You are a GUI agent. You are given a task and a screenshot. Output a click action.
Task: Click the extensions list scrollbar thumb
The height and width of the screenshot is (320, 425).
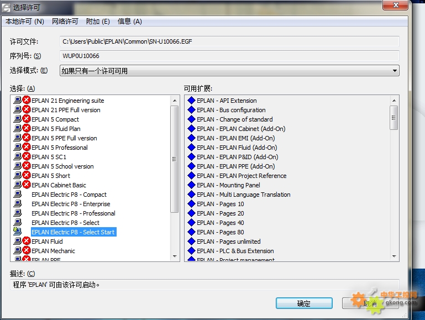(x=393, y=118)
